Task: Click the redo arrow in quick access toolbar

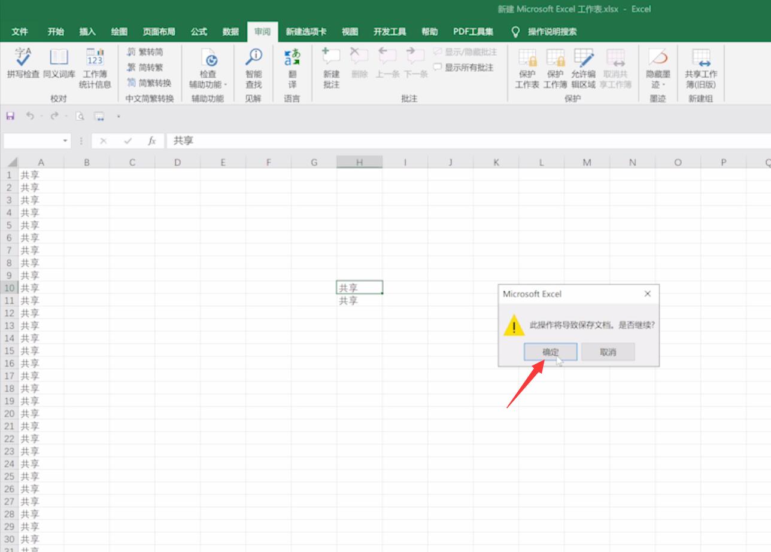Action: [x=54, y=116]
